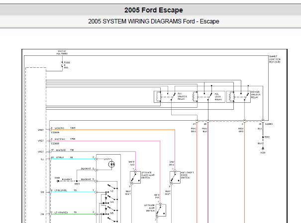This screenshot has width=301, height=223.
Task: Click the '2005 SYSTEM WIRING DIAGRAMS Ford - Escape' subtitle
Action: point(154,21)
